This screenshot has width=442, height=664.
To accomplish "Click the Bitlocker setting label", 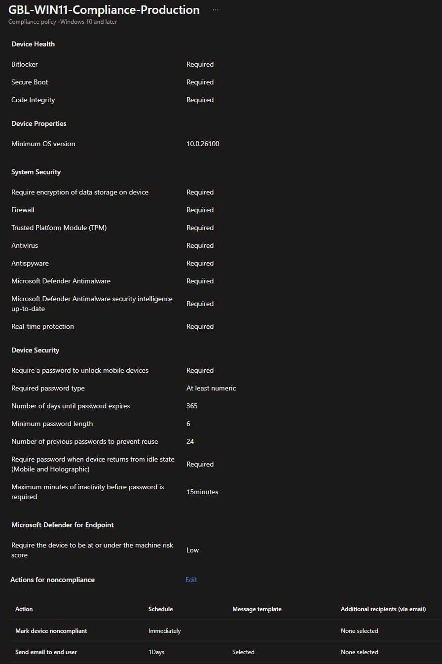I will tap(25, 64).
